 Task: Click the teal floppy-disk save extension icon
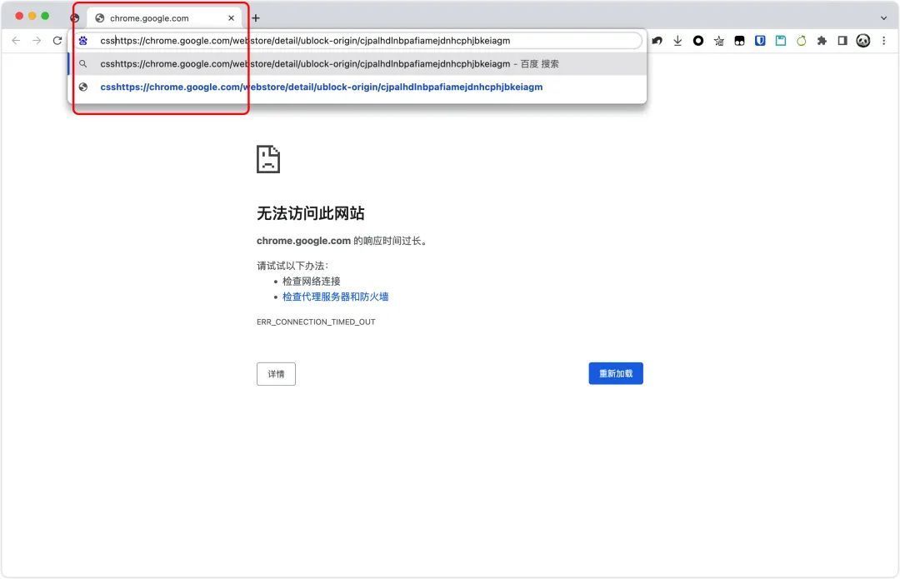click(781, 41)
